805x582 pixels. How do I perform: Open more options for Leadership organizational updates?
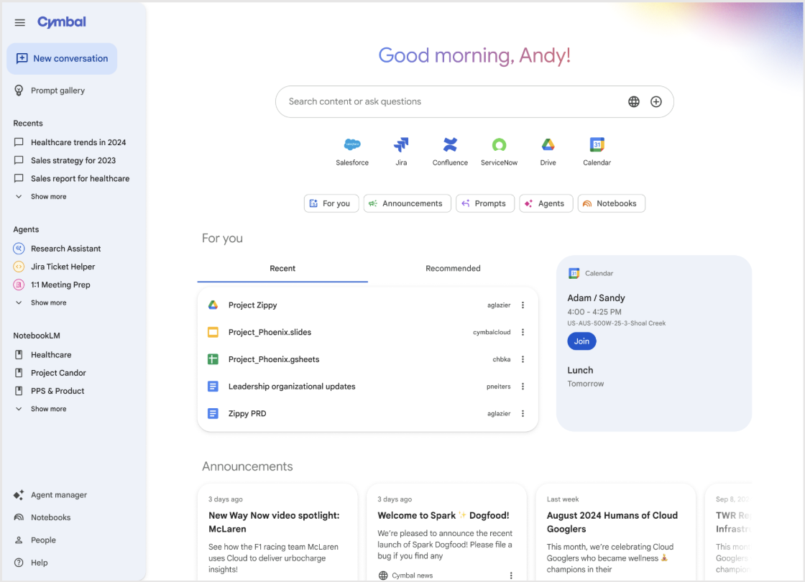523,387
